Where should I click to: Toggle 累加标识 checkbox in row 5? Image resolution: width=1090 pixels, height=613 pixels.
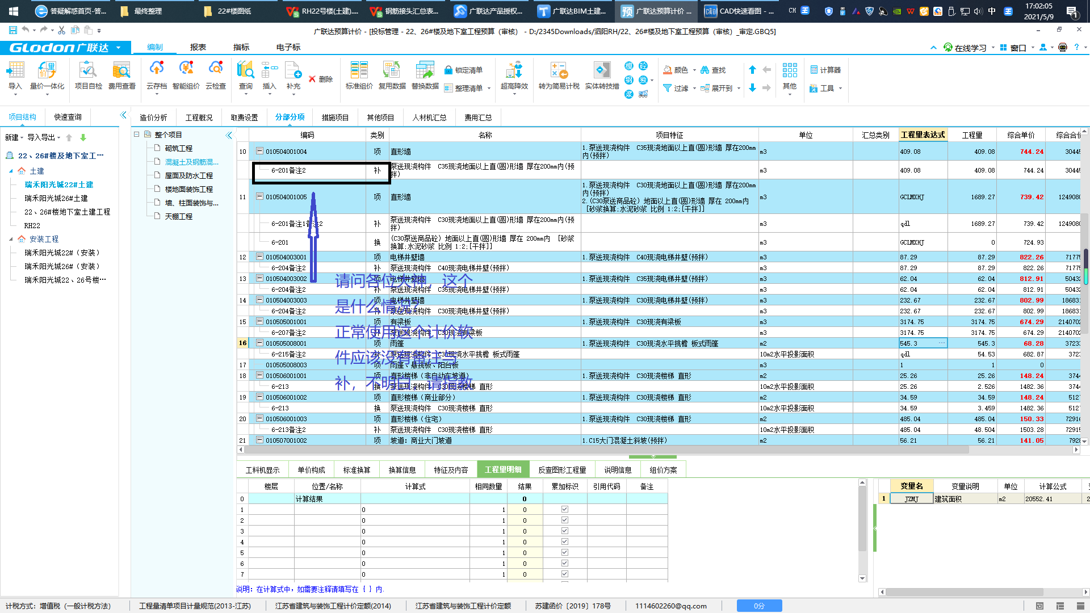click(x=564, y=552)
